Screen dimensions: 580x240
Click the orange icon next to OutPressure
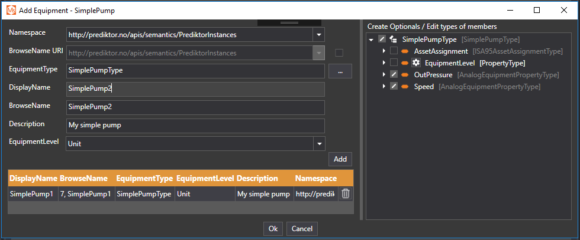[x=405, y=75]
